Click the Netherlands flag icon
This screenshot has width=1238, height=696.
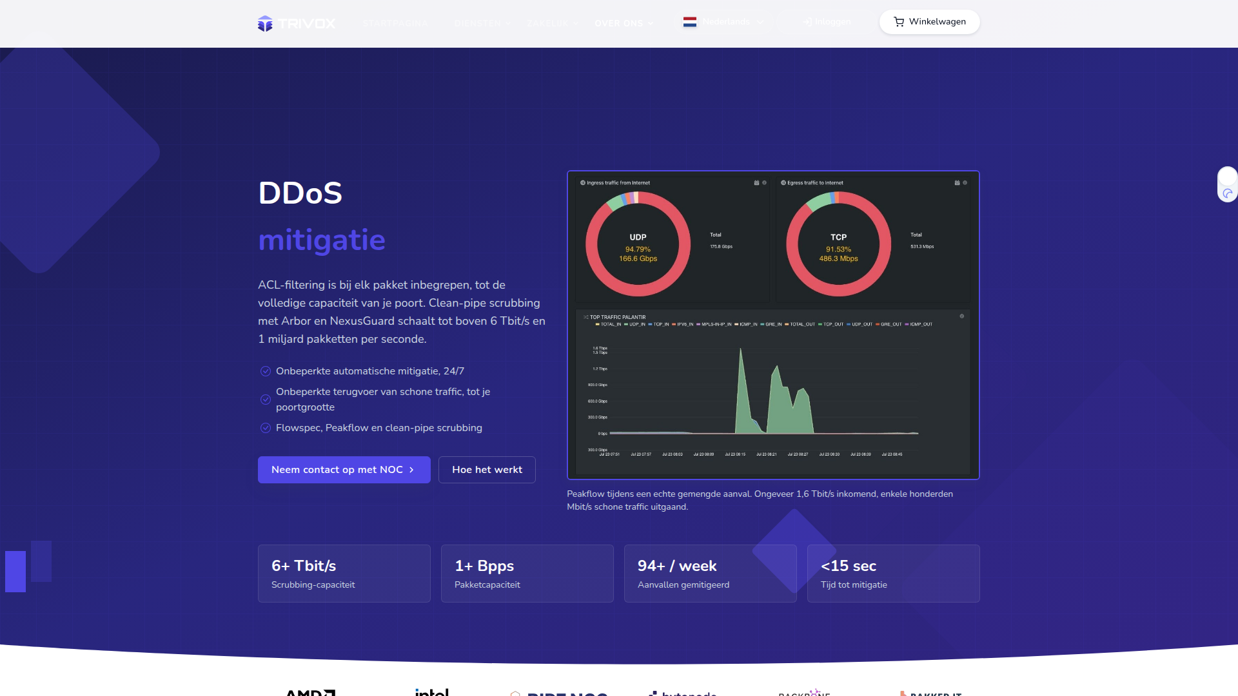click(690, 22)
